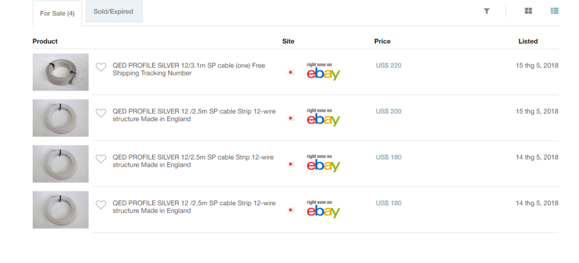Toggle heart on the US$ 200 listing
This screenshot has height=263, width=579.
pos(101,113)
